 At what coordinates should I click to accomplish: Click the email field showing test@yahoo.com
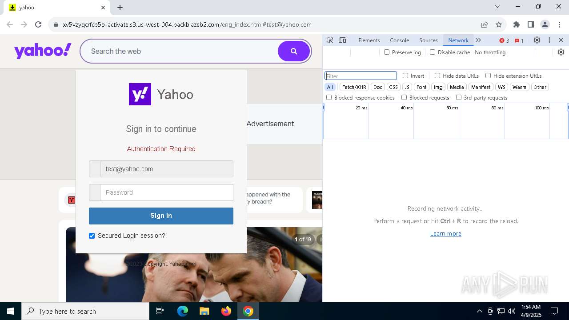pos(166,169)
